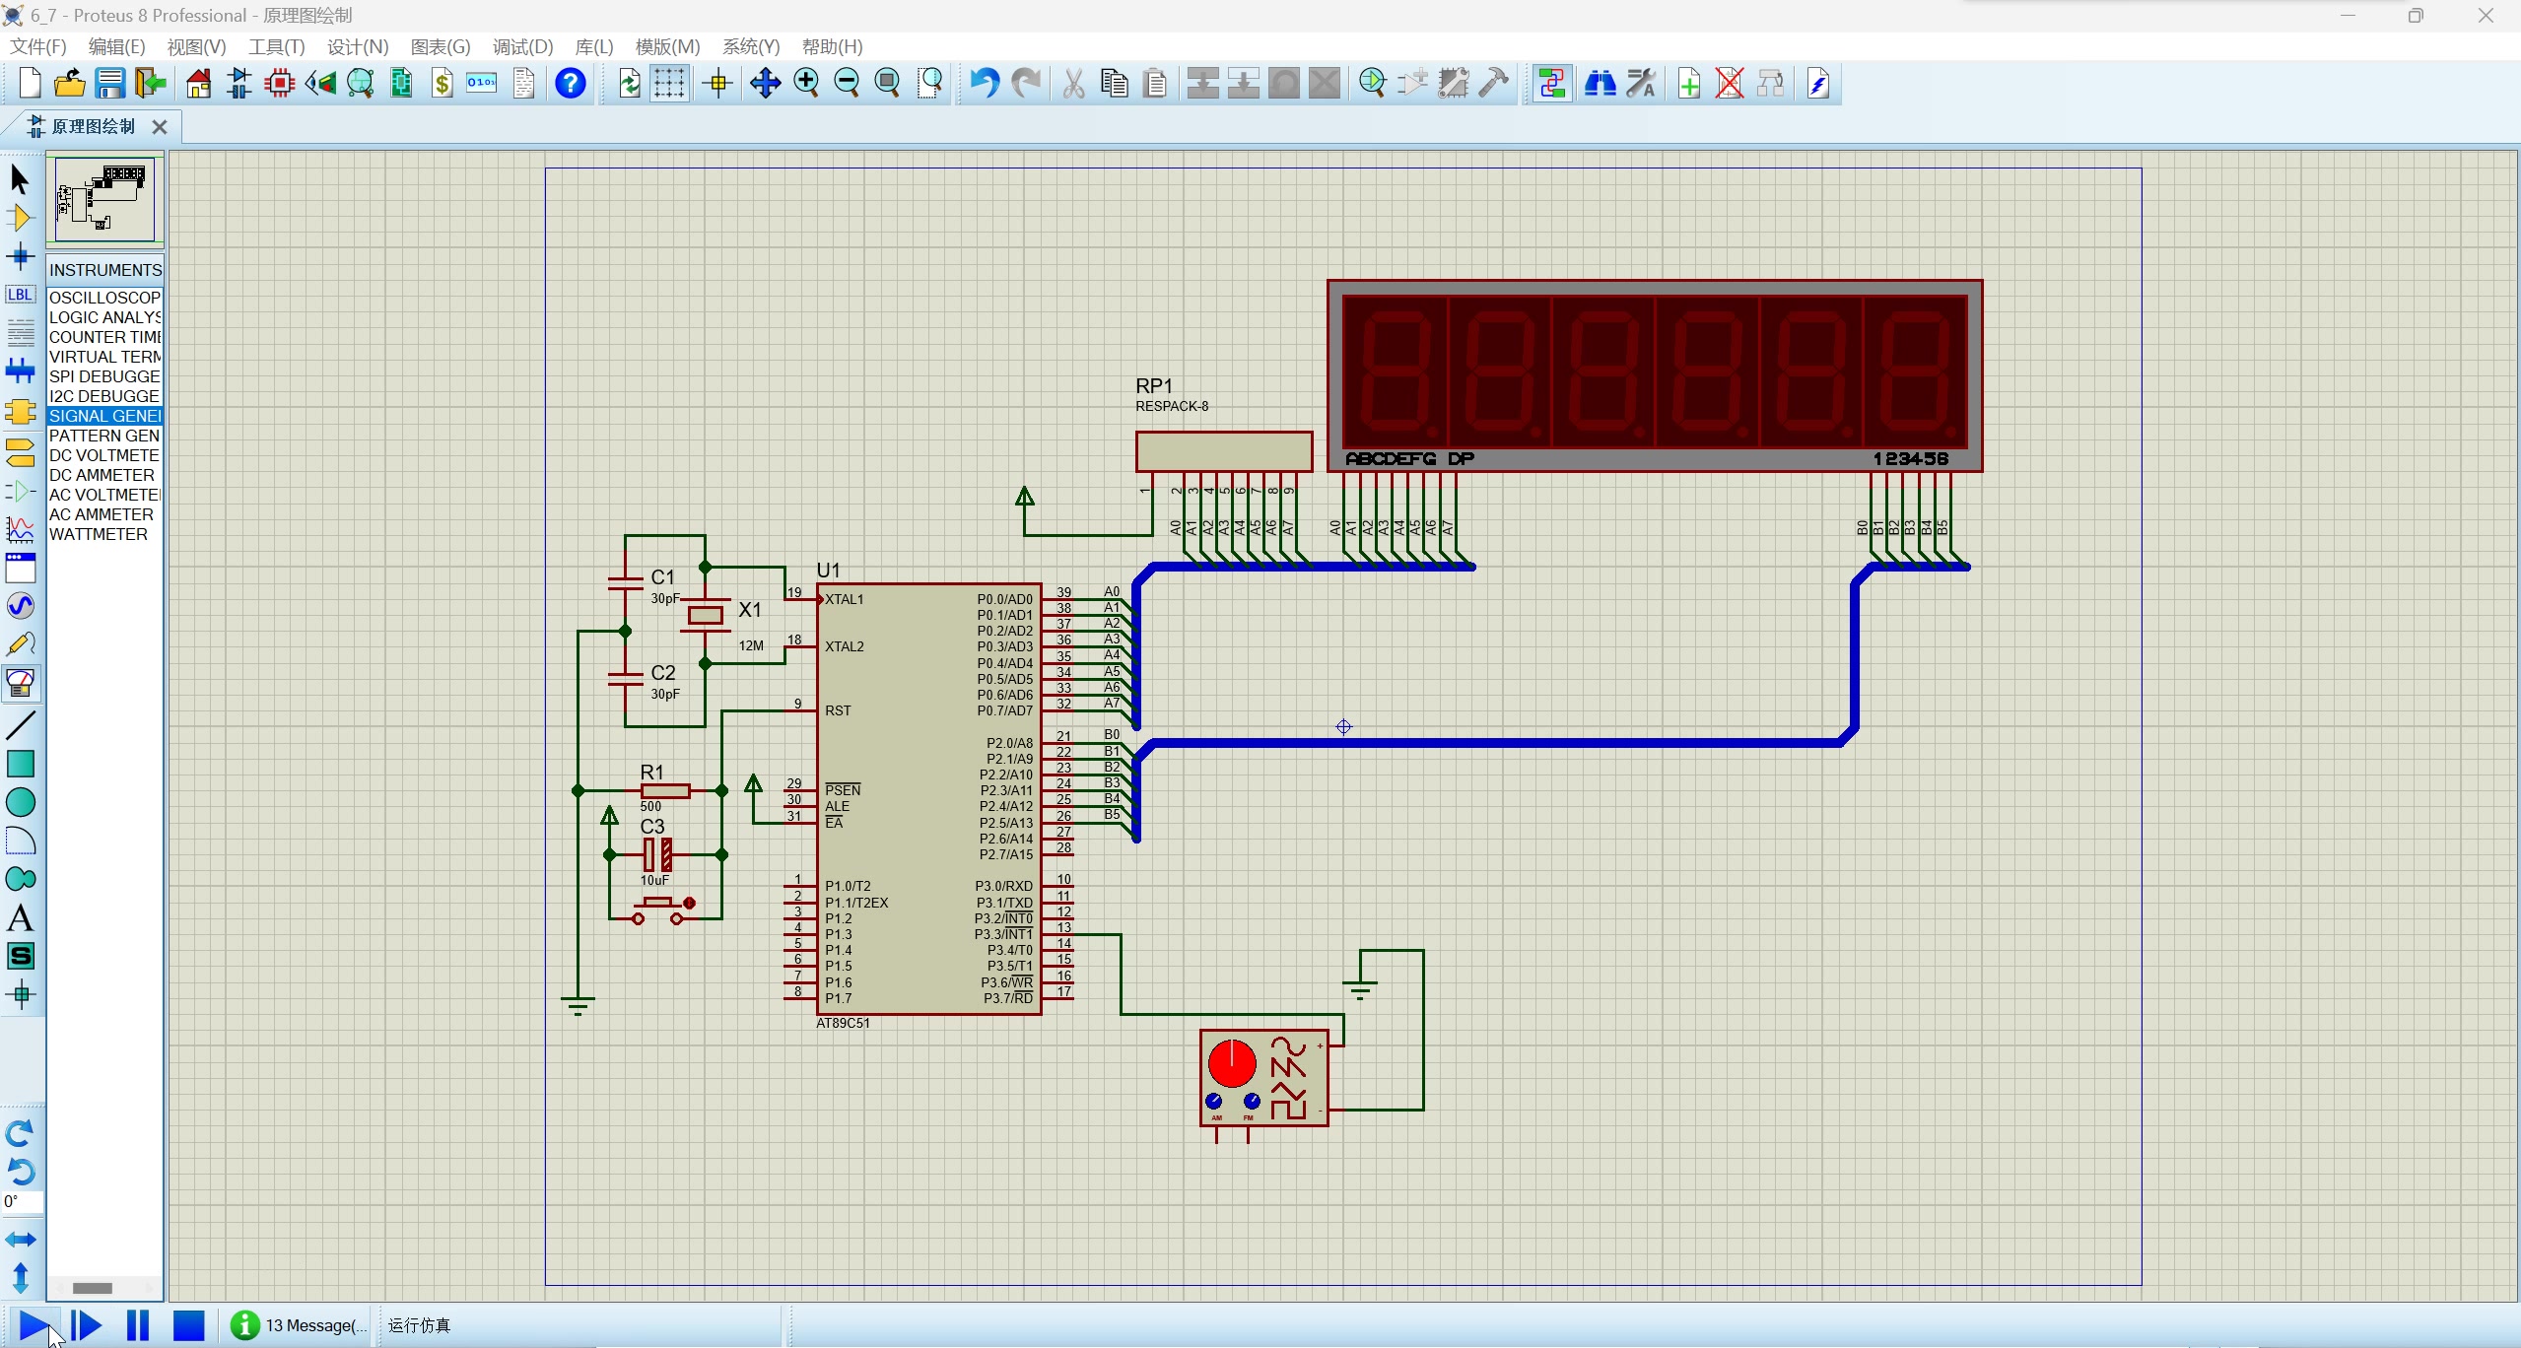Select DC VOLTMETER from instruments list

pos(103,455)
